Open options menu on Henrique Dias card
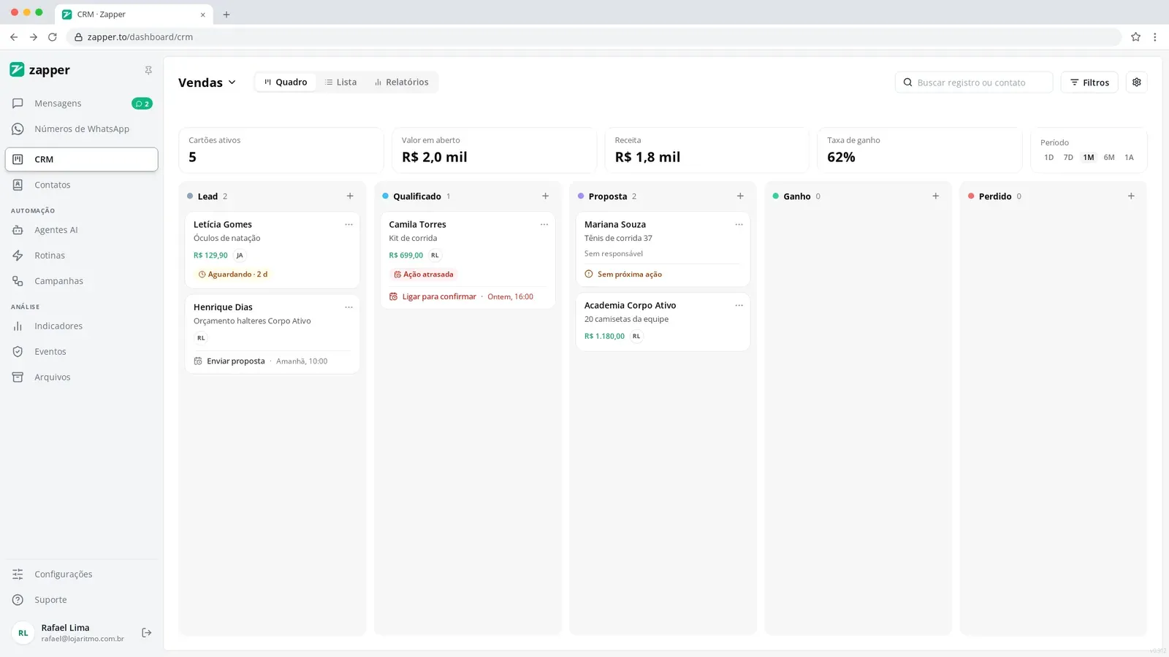The width and height of the screenshot is (1169, 657). pos(349,307)
